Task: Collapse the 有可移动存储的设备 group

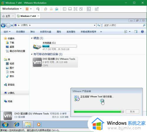Action: [32, 54]
